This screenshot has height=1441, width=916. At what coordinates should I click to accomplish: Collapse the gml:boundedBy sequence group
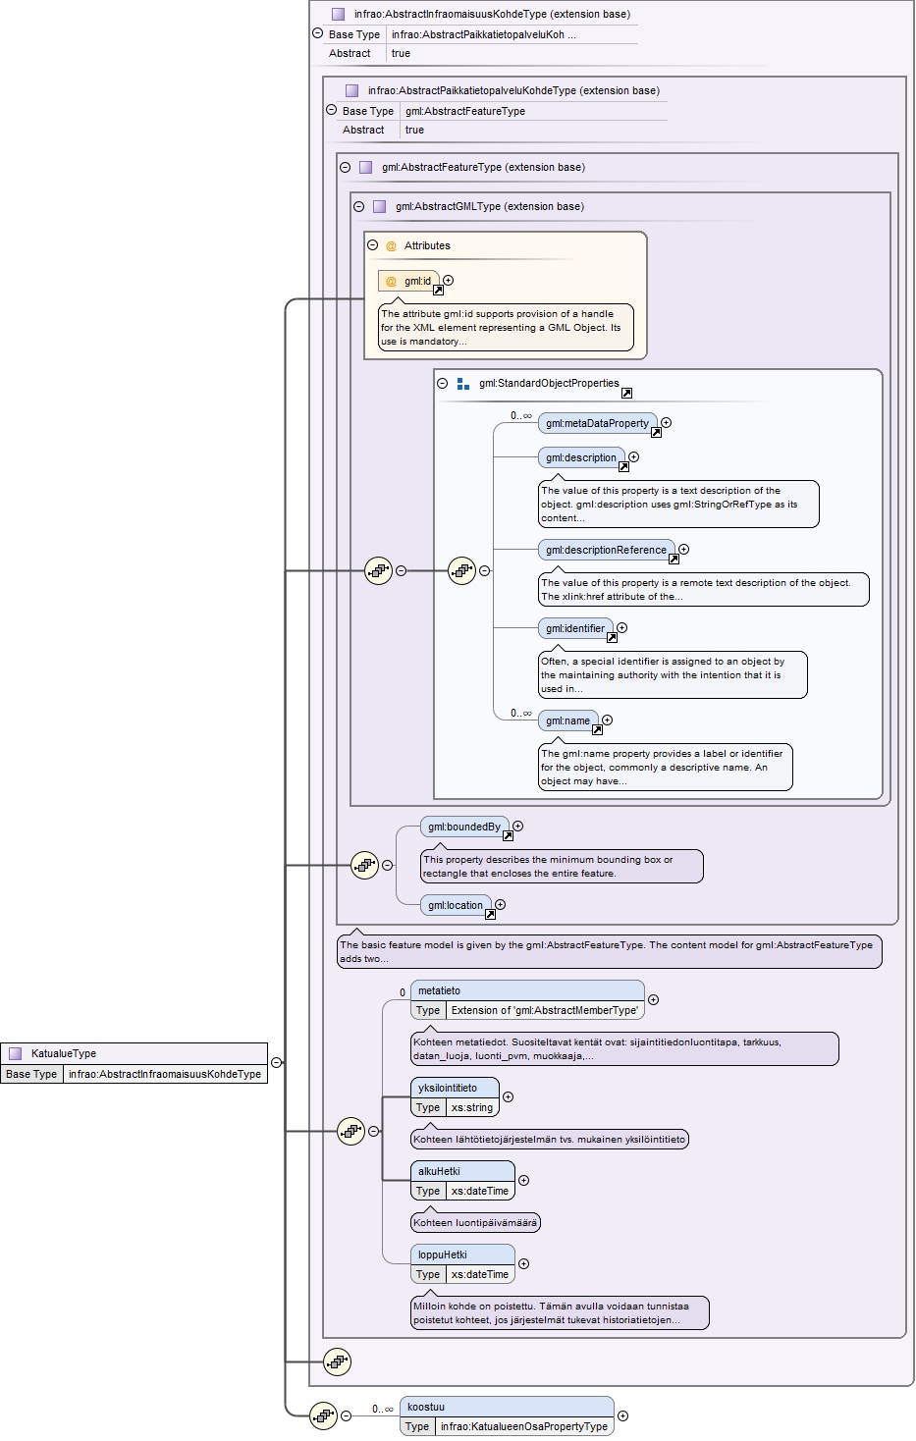[x=387, y=865]
